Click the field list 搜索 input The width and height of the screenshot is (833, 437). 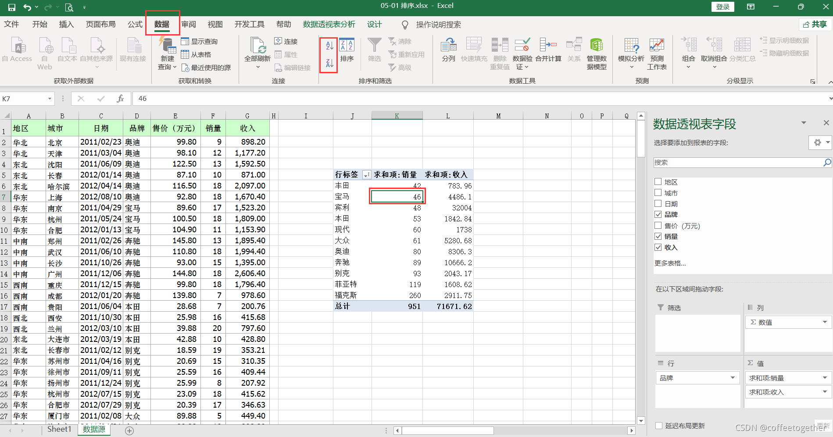[x=738, y=163]
